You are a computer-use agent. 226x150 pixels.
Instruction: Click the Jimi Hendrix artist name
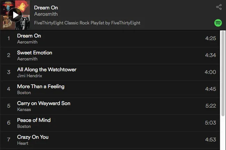30,76
